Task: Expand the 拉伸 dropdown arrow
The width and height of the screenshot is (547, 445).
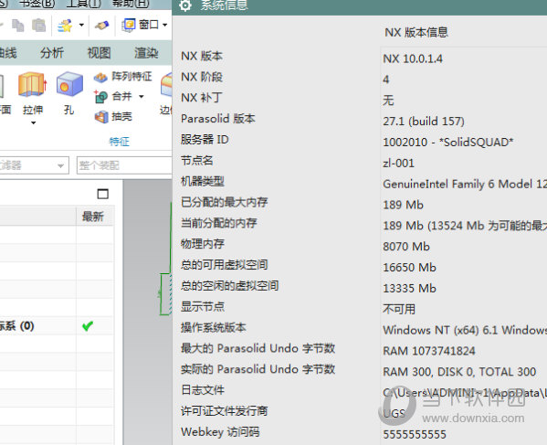Action: coord(33,122)
